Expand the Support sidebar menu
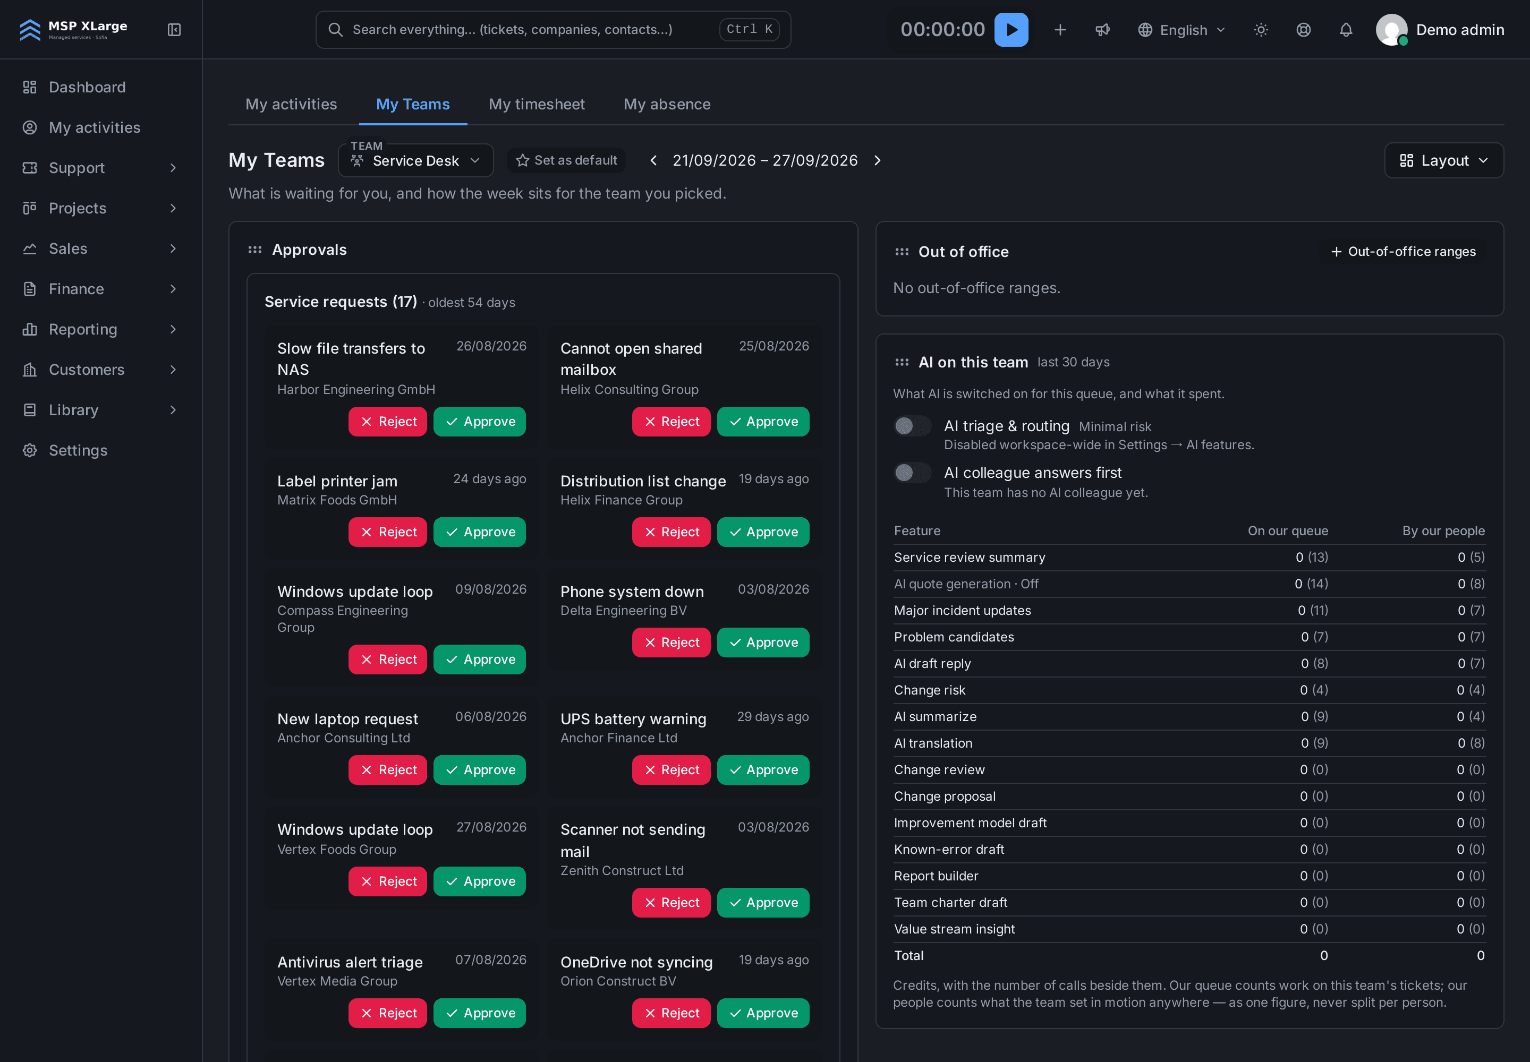This screenshot has height=1062, width=1530. coord(101,168)
